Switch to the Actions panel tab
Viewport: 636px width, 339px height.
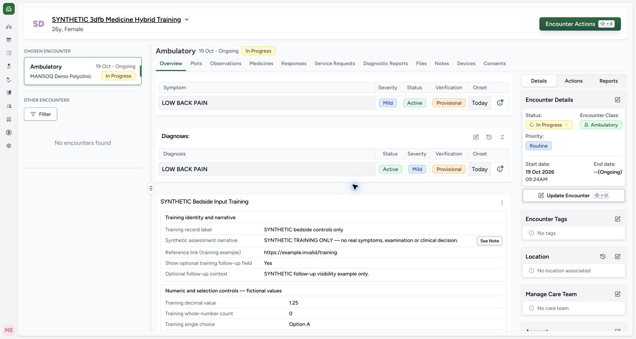coord(573,81)
